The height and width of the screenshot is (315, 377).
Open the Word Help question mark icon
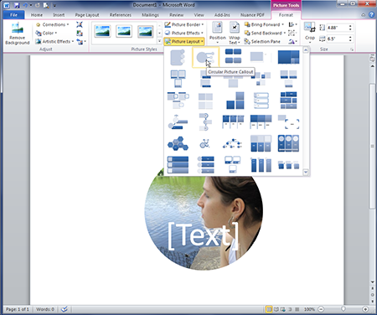click(x=371, y=15)
